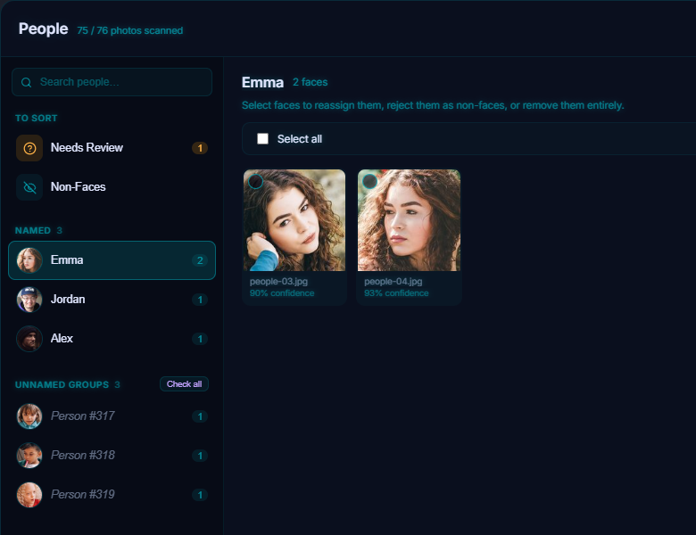Image resolution: width=696 pixels, height=535 pixels.
Task: Toggle selection circle on people-04.jpg face
Action: coord(369,181)
